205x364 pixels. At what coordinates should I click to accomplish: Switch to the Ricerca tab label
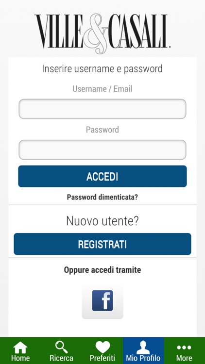(61, 358)
